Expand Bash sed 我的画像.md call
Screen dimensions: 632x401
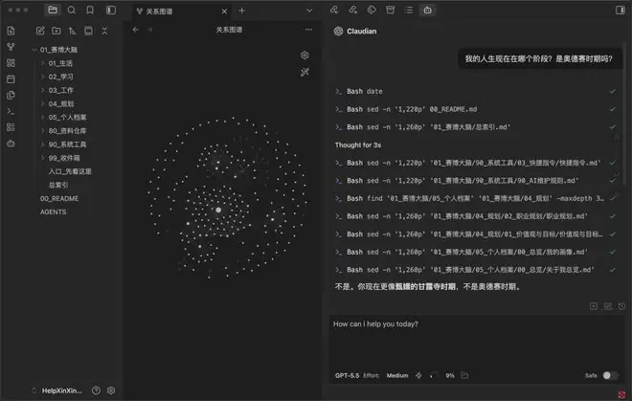(476, 252)
